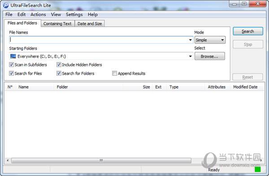
Task: Click the Browse... button
Action: [210, 56]
